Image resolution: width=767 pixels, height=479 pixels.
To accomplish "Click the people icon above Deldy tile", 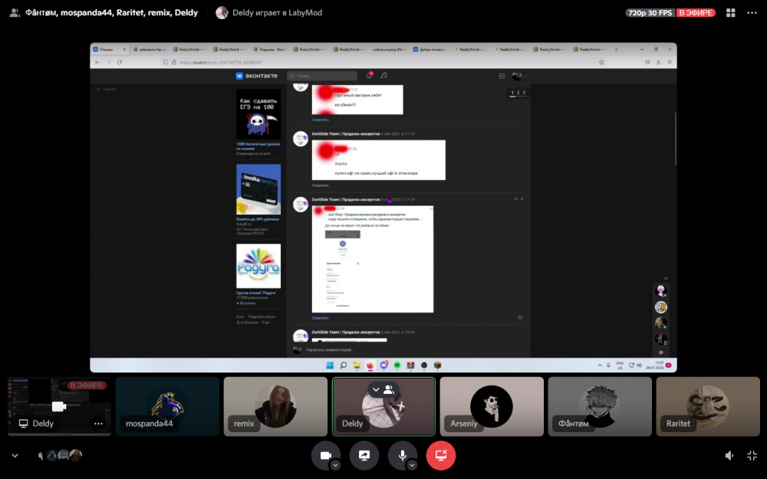I will [x=390, y=389].
